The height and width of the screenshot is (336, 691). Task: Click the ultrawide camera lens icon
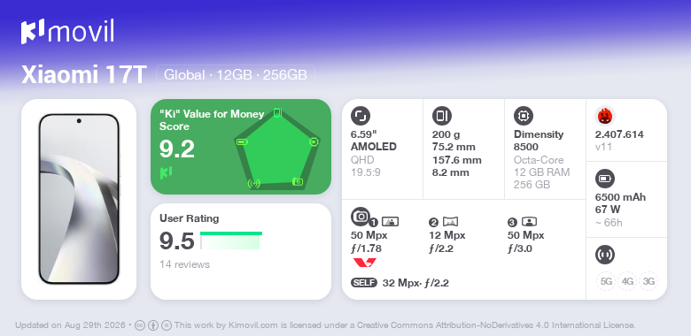(450, 222)
